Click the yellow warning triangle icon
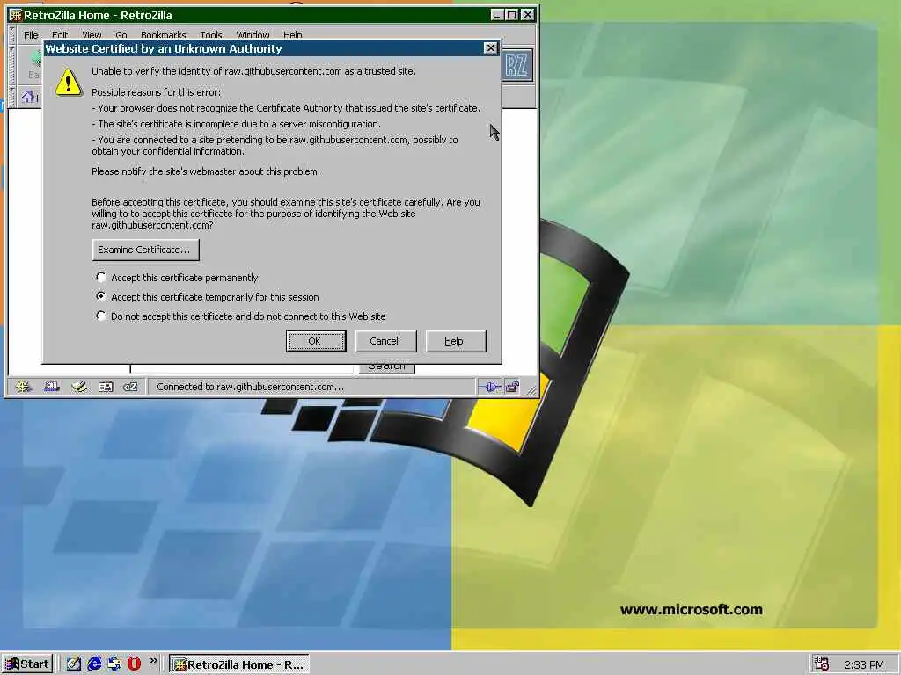The height and width of the screenshot is (675, 901). 69,82
